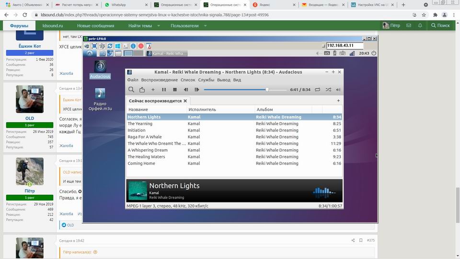Add files with plus icon in Audacious toolbar
This screenshot has width=460, height=259.
click(153, 90)
